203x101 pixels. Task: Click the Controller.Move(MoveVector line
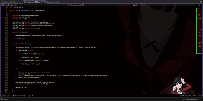(35, 82)
